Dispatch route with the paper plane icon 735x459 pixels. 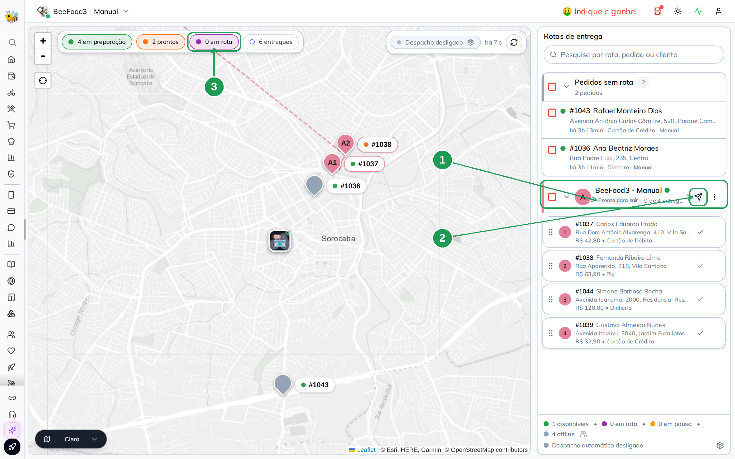point(698,197)
